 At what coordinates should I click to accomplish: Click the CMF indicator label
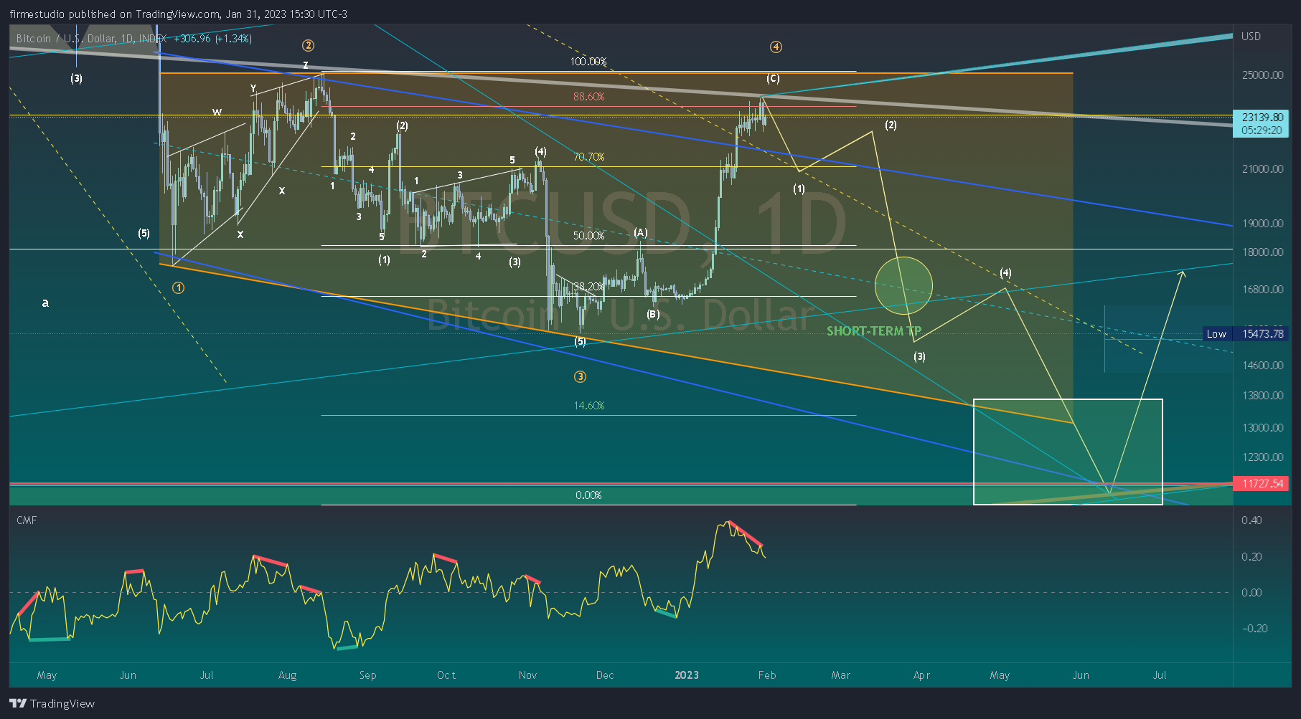click(x=27, y=520)
